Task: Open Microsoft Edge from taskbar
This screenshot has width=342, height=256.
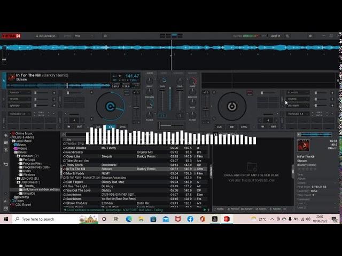Action: tap(129, 219)
